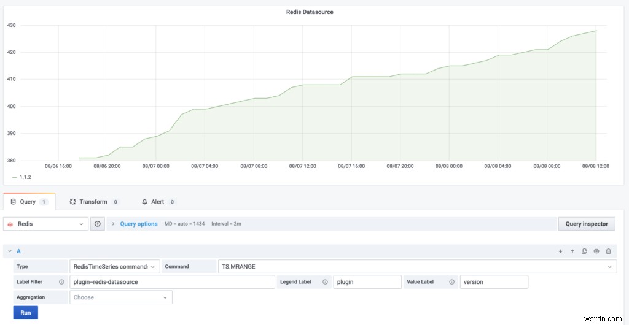Move query A up with arrow icon
This screenshot has height=325, width=629.
click(572, 251)
